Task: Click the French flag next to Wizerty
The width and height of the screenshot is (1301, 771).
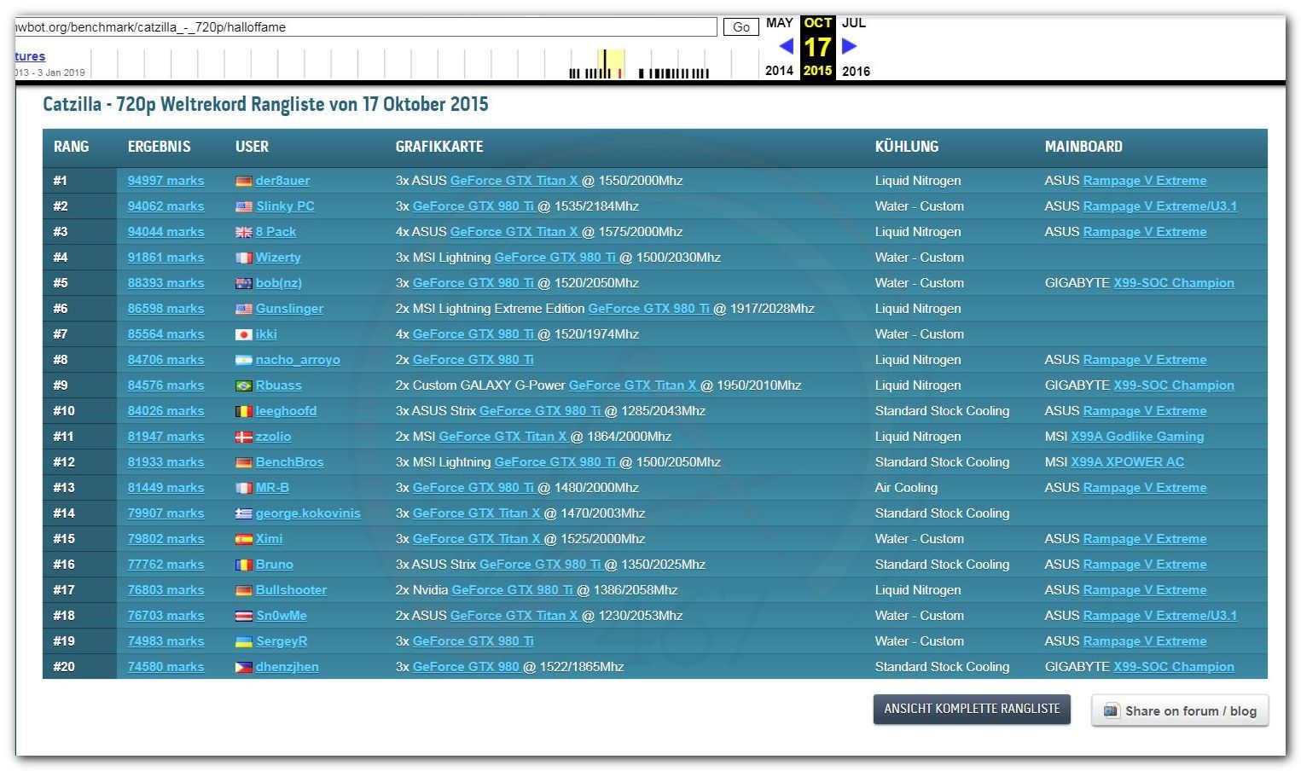Action: 244,258
